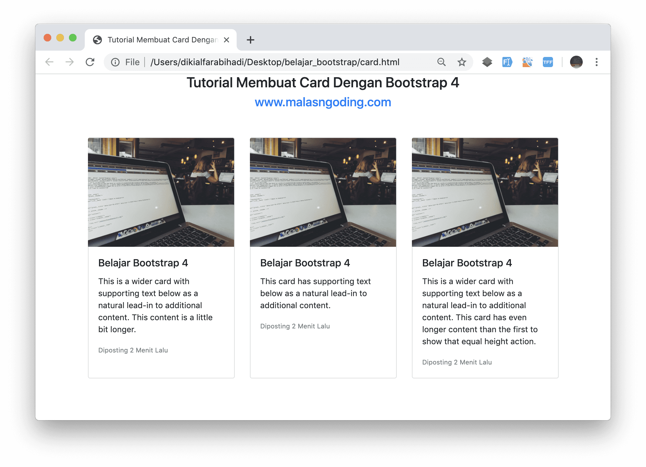Open Chrome's three-dot menu
Viewport: 646px width, 467px height.
(597, 62)
